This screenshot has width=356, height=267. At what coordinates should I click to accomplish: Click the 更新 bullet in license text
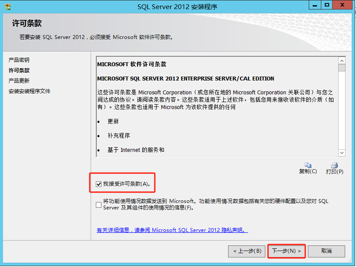click(x=113, y=122)
